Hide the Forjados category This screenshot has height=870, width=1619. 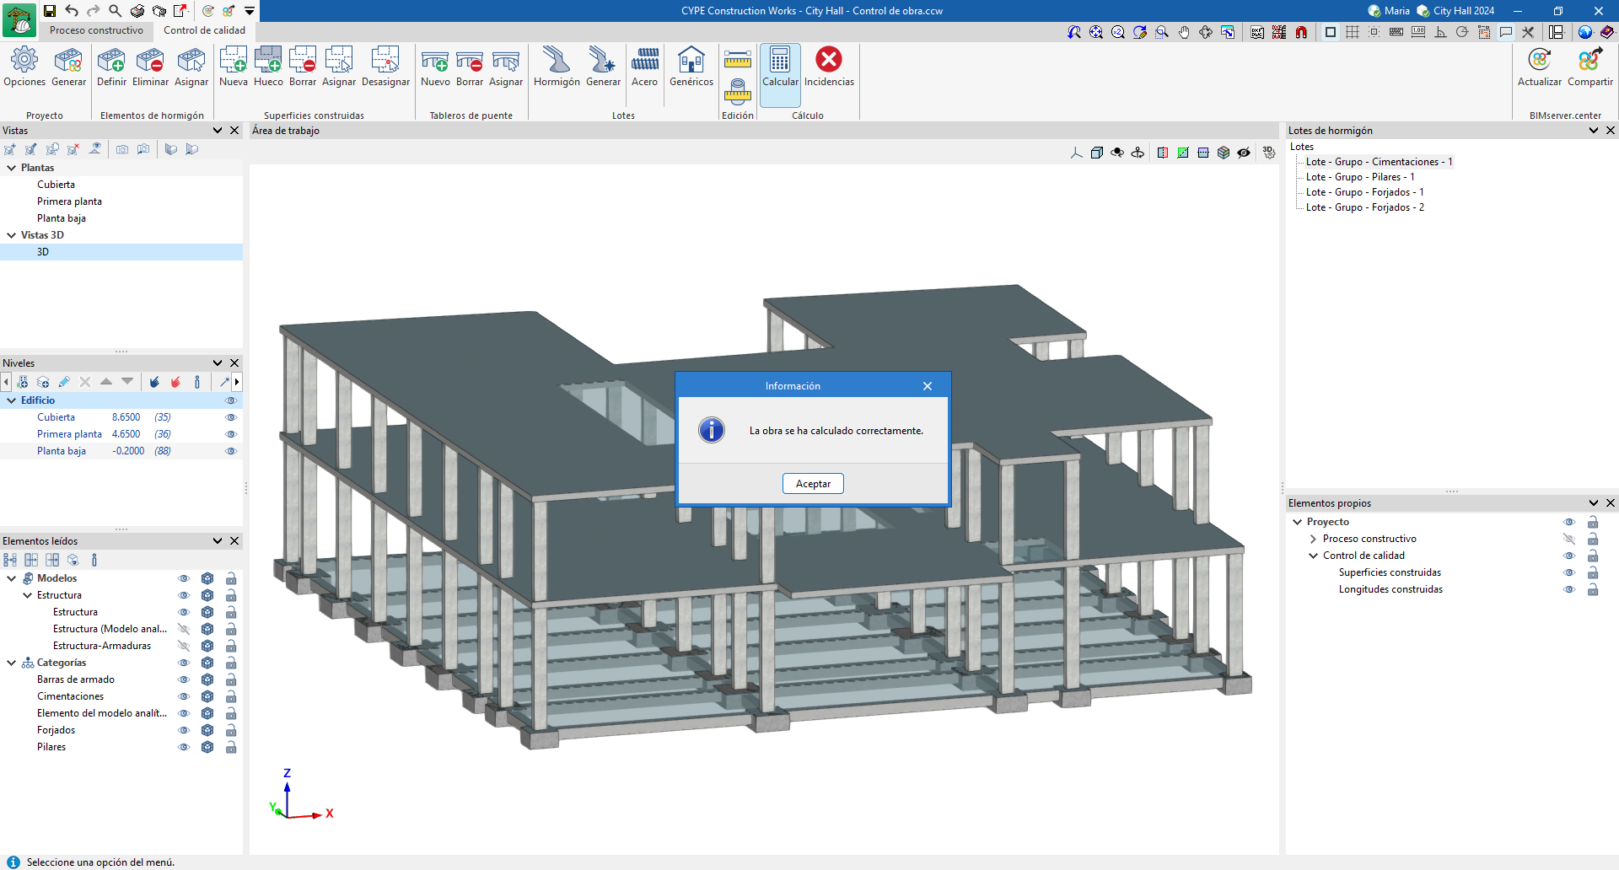(x=184, y=730)
